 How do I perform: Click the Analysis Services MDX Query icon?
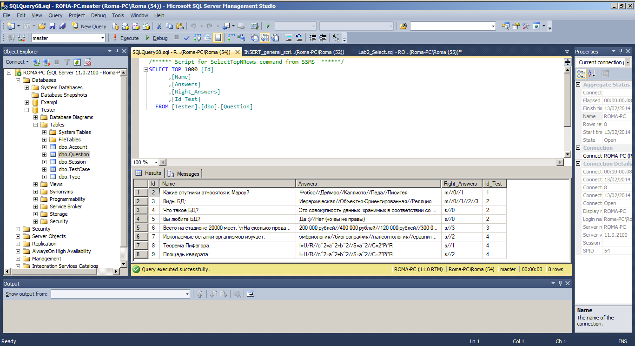[x=125, y=27]
